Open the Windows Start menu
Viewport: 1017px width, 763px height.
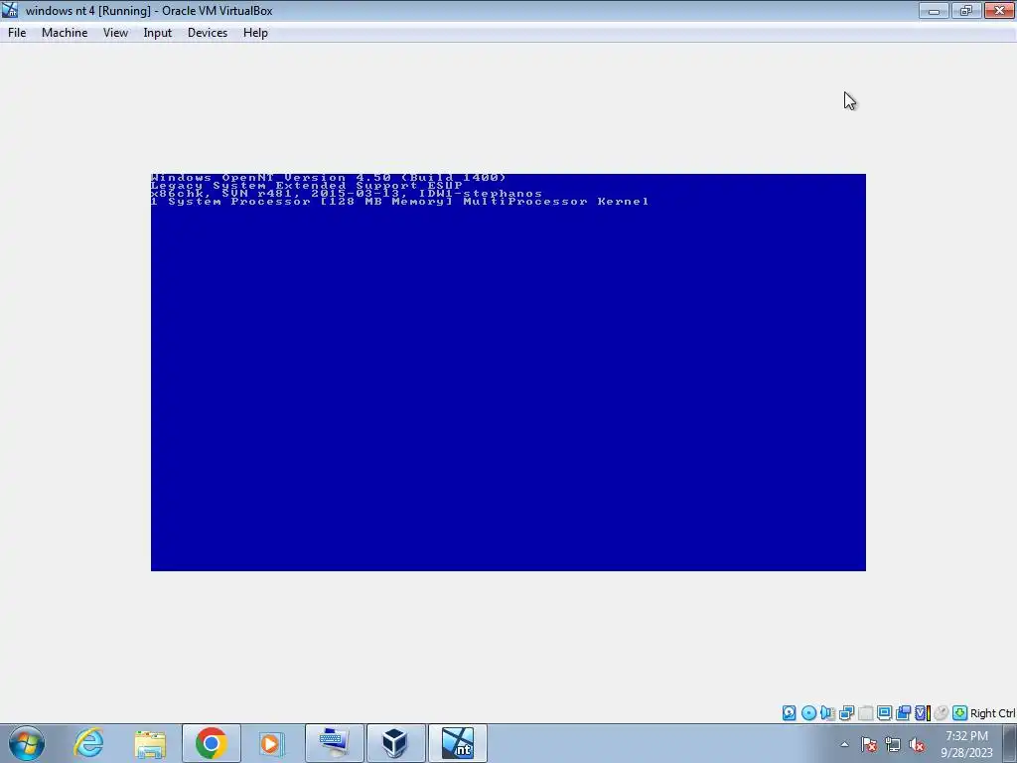pos(27,743)
